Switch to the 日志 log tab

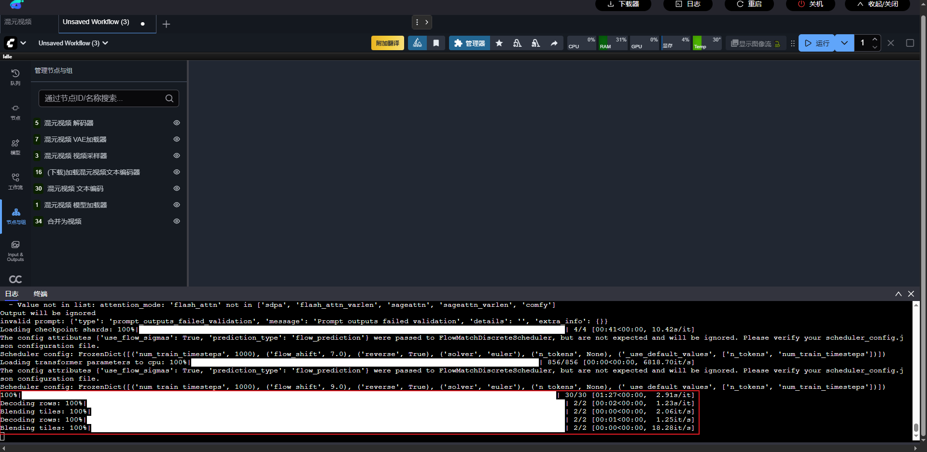(x=12, y=294)
